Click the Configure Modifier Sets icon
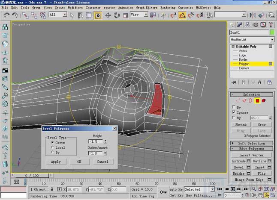The width and height of the screenshot is (277, 200). click(269, 82)
